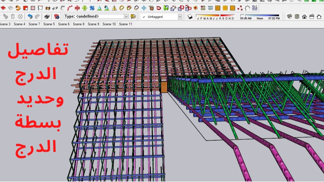Click the '07:02 PM' time label
324x182 pixels.
pos(274,18)
